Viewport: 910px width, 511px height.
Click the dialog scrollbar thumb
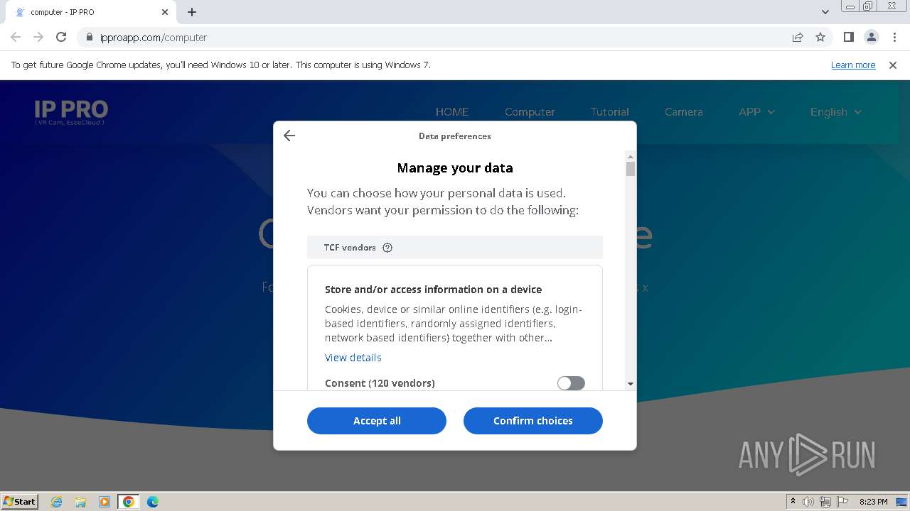tap(631, 169)
